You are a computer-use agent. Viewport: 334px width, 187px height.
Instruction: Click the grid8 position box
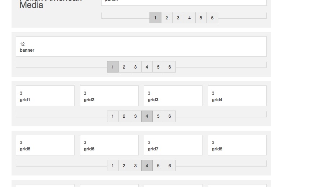pos(237,145)
